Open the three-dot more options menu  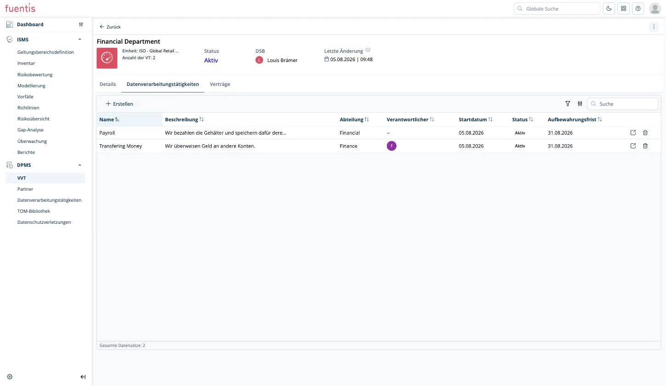[654, 27]
